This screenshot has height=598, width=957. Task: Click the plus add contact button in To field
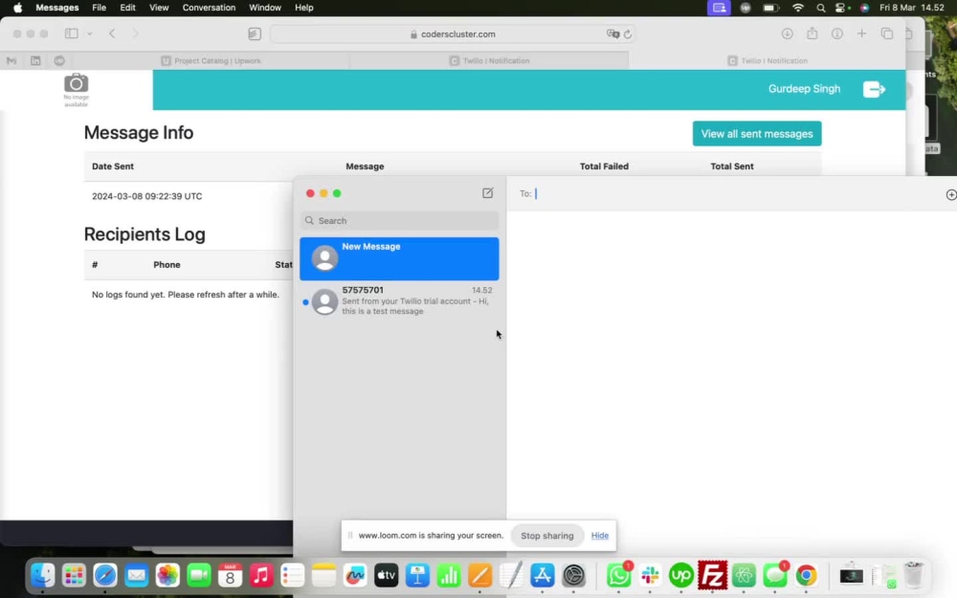click(951, 194)
